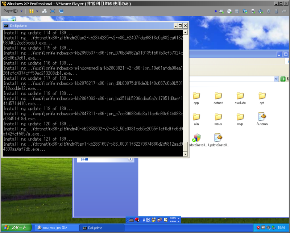
Task: Select the UpdateInstaller settings file icon
Action: click(218, 140)
